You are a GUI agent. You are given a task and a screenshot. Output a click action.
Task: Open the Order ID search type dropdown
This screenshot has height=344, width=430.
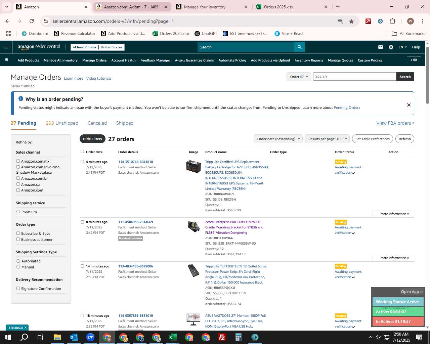coord(299,77)
